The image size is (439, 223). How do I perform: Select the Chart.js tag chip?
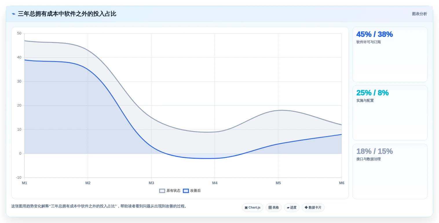pyautogui.click(x=253, y=208)
